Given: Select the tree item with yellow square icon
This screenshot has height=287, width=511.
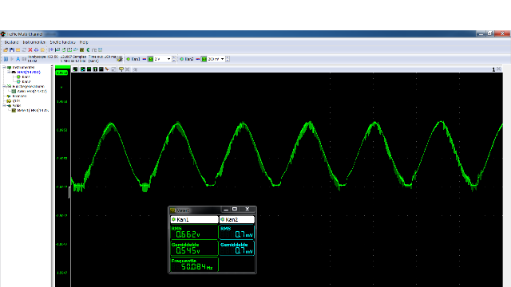Looking at the screenshot, I should 14,101.
